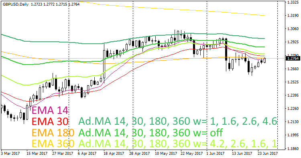Image resolution: width=301 pixels, height=158 pixels.
Task: Click the 1.2525 price axis label
Action: click(293, 82)
